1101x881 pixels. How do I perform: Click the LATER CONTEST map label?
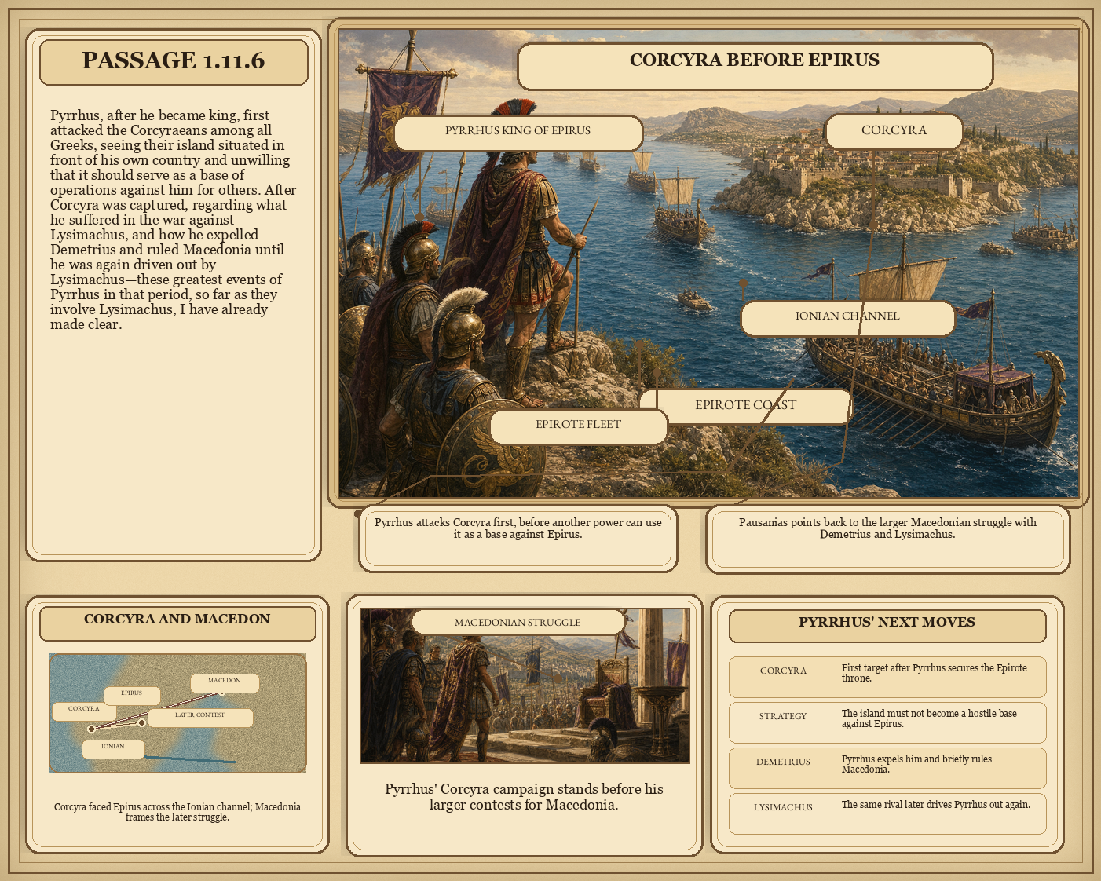click(x=200, y=717)
